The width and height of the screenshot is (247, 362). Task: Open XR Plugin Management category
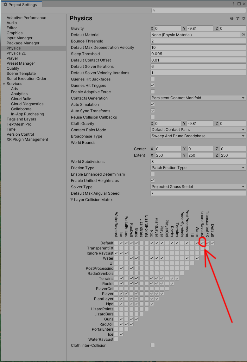click(x=28, y=139)
